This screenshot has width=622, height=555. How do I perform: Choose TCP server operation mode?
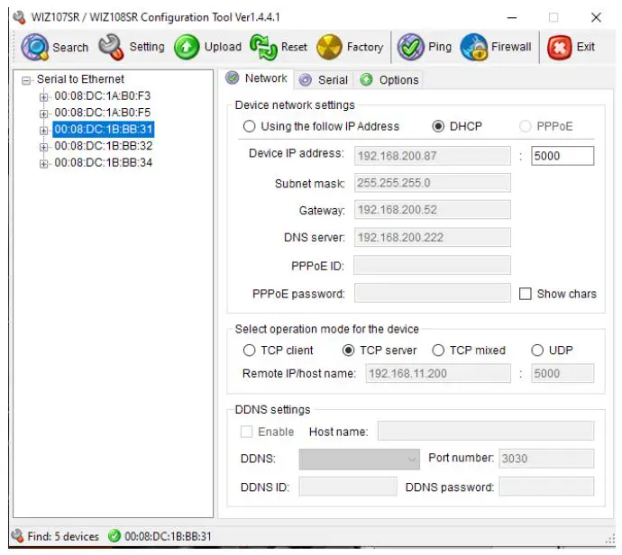348,350
